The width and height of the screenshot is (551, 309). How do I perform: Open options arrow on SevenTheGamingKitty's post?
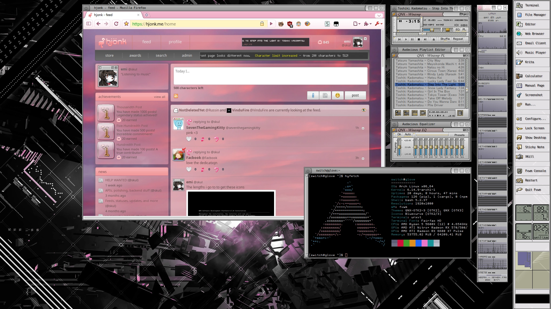pos(363,128)
